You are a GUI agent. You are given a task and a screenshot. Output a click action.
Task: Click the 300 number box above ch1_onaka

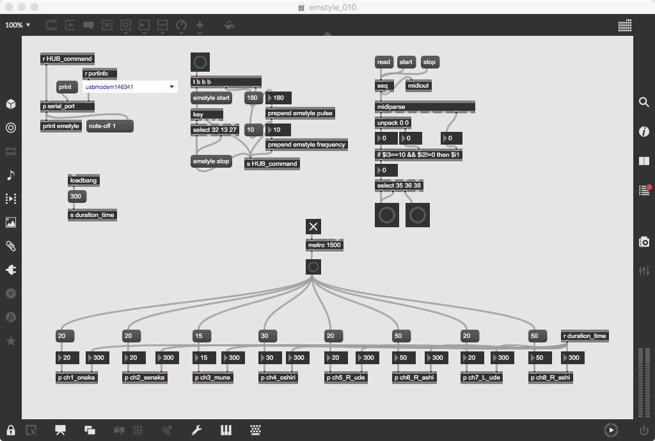pyautogui.click(x=97, y=357)
